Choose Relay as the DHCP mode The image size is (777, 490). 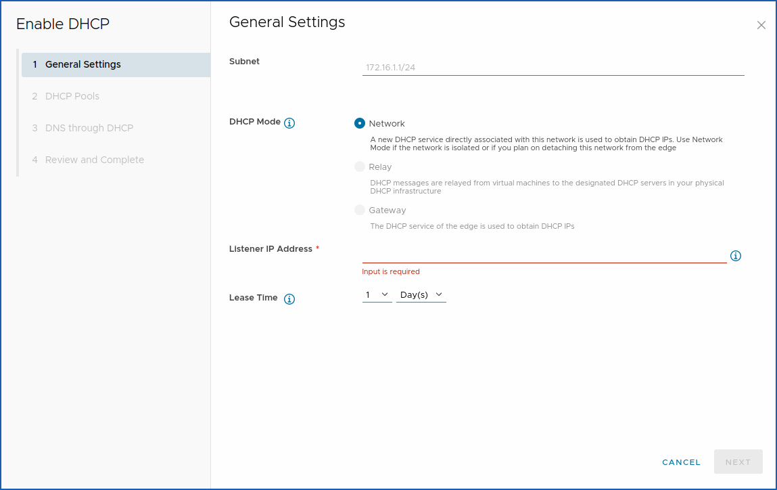tap(360, 166)
